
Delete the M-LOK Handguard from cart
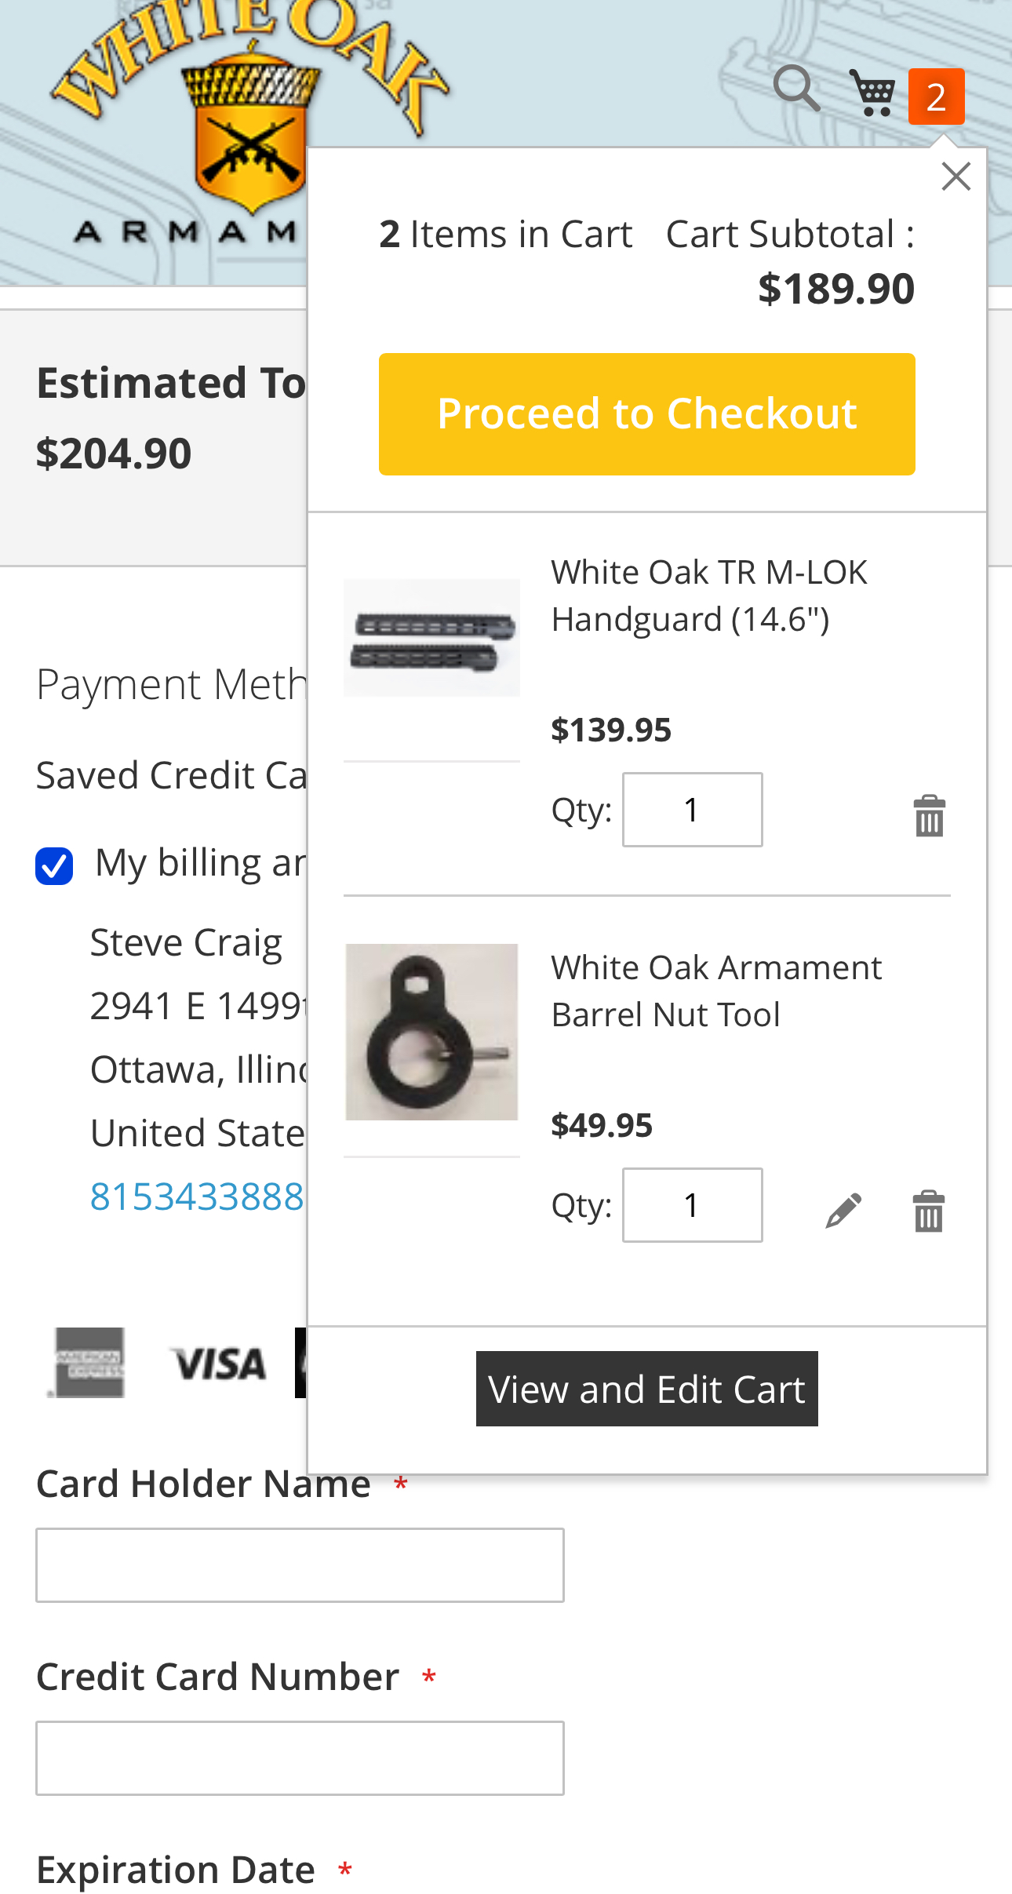[x=930, y=815]
